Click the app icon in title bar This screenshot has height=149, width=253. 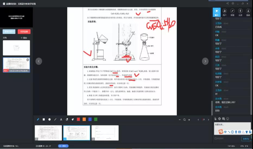tap(4, 4)
